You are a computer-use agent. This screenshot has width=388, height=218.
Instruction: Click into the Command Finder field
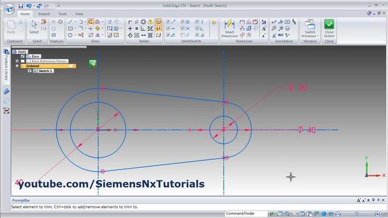[246, 214]
